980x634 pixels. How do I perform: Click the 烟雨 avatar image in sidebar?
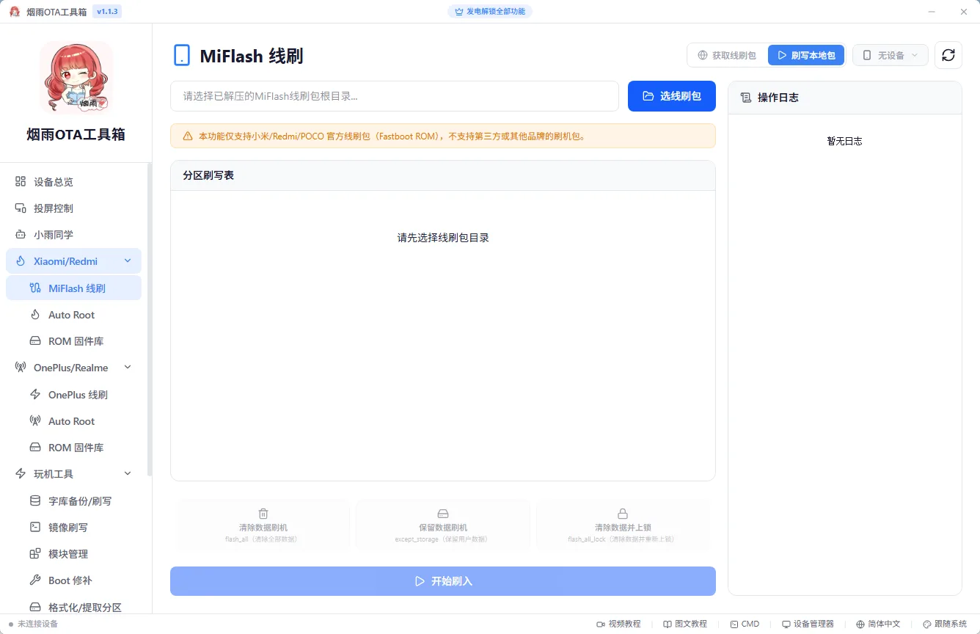[76, 78]
